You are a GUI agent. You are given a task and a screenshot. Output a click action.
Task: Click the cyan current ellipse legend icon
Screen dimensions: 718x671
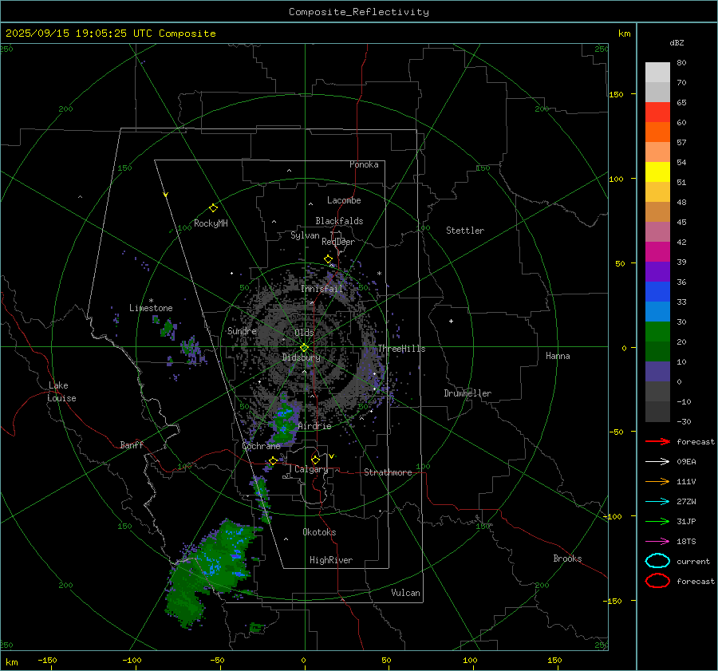[657, 561]
